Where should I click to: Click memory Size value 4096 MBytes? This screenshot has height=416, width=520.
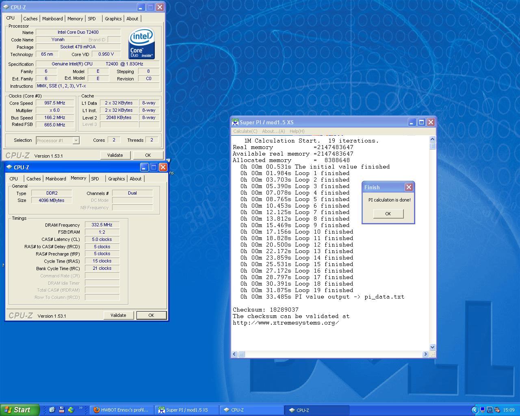tap(52, 201)
